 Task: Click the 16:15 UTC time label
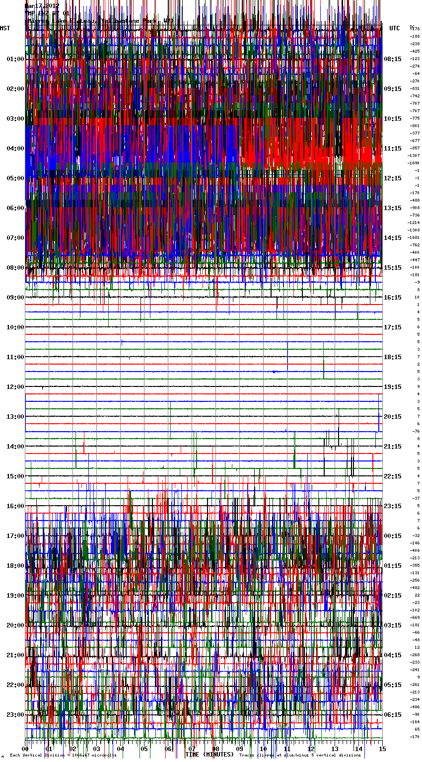coord(393,298)
